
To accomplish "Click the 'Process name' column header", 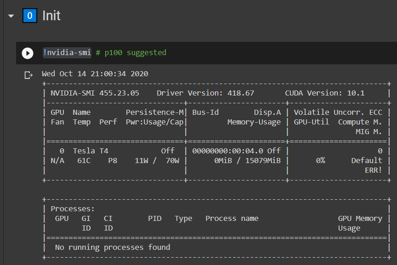I will pos(232,219).
